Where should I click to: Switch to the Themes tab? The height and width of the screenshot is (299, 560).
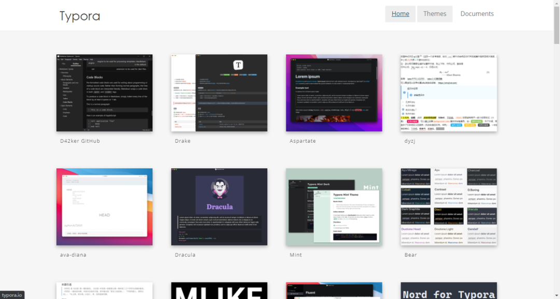pyautogui.click(x=435, y=14)
